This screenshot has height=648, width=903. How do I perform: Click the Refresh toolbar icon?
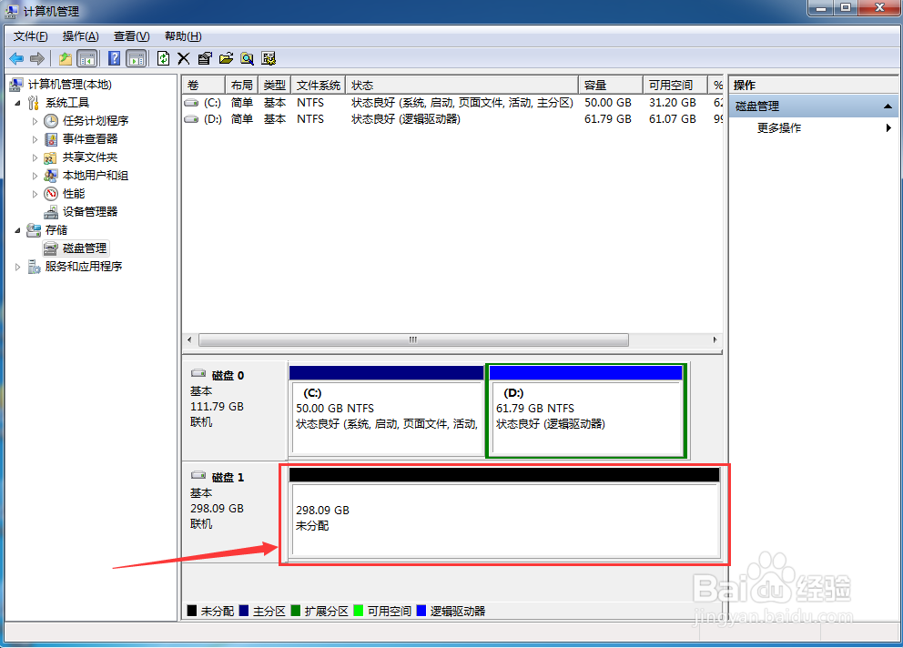coord(164,57)
